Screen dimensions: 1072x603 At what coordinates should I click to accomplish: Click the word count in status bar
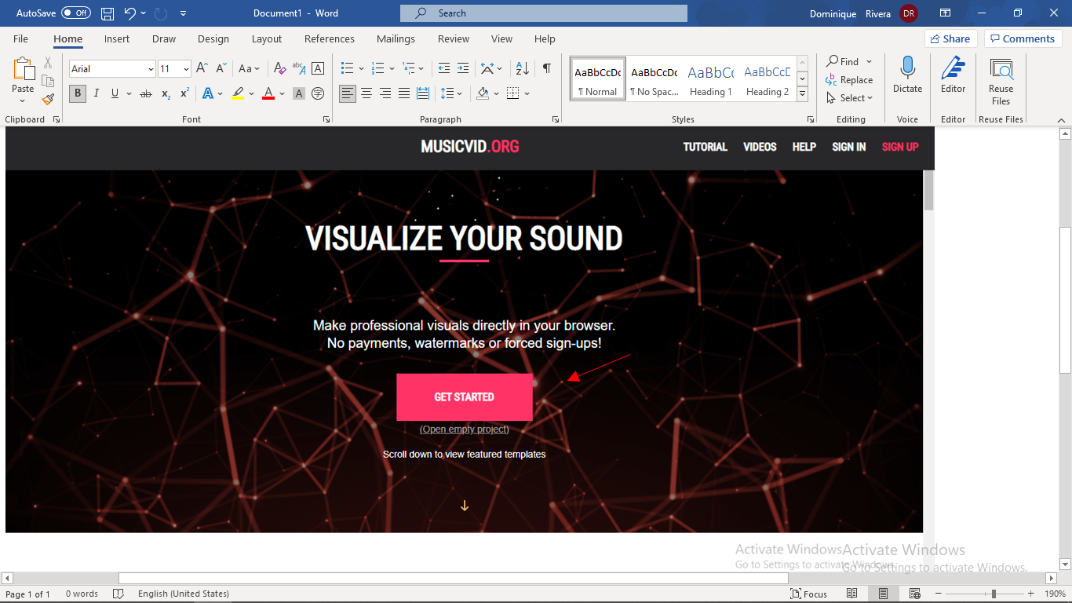[82, 594]
